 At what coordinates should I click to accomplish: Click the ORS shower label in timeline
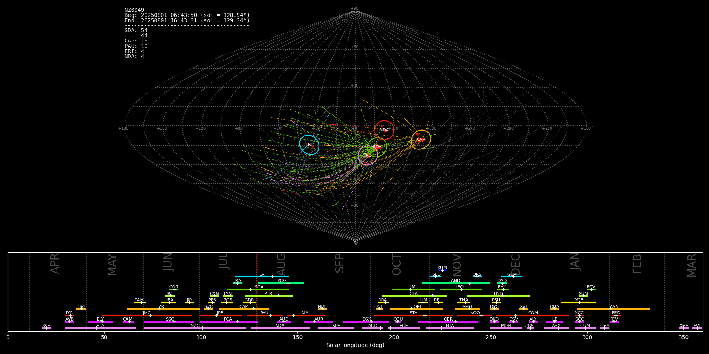pyautogui.click(x=477, y=275)
